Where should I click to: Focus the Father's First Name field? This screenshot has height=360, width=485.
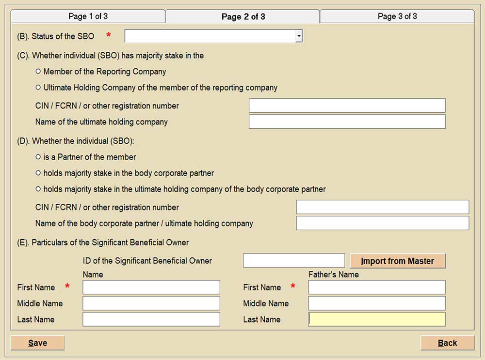(x=376, y=287)
